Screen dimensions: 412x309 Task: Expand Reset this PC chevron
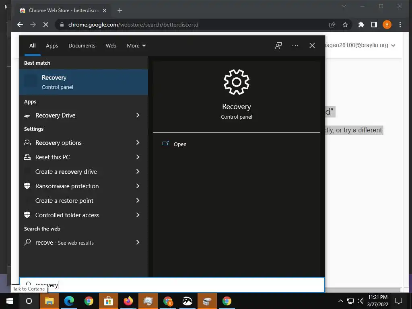click(x=138, y=157)
